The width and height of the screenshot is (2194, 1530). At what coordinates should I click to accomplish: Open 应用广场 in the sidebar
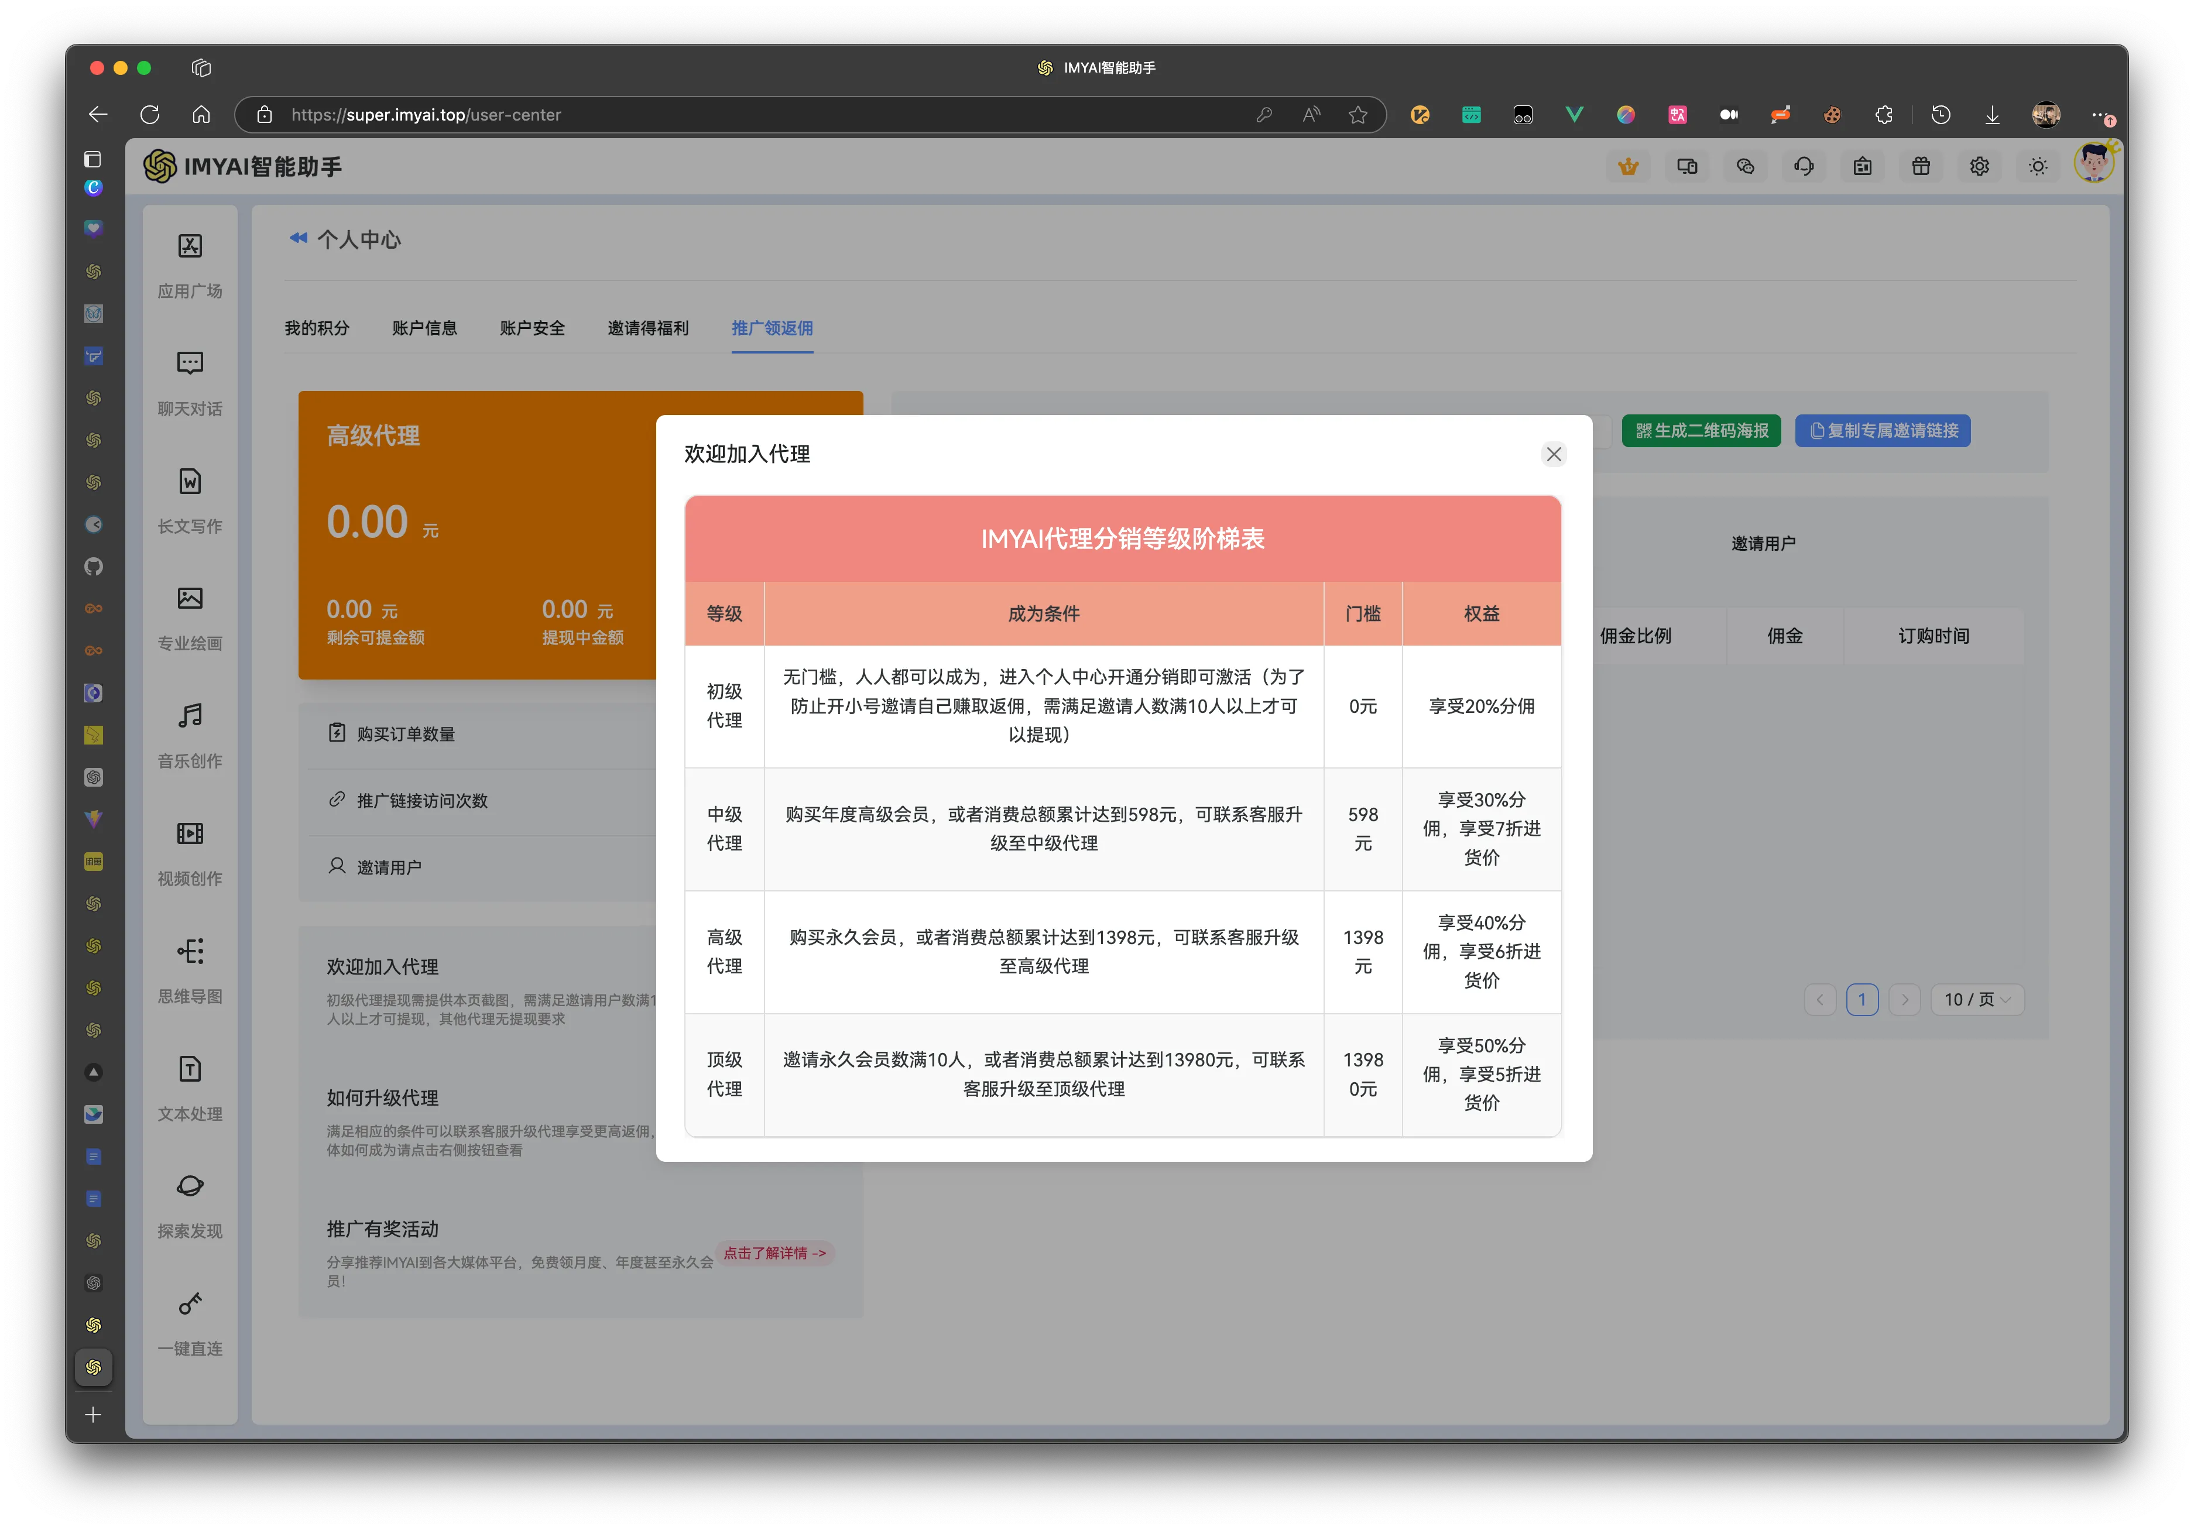click(x=189, y=266)
